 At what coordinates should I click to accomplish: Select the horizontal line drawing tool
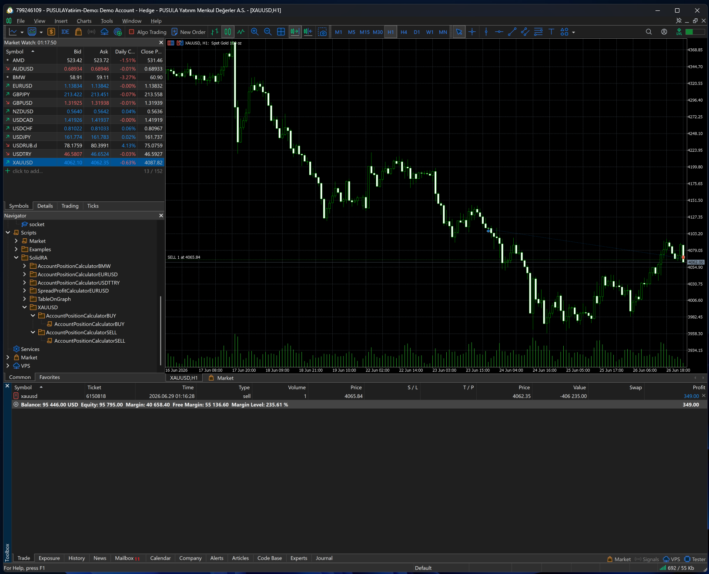(x=499, y=32)
